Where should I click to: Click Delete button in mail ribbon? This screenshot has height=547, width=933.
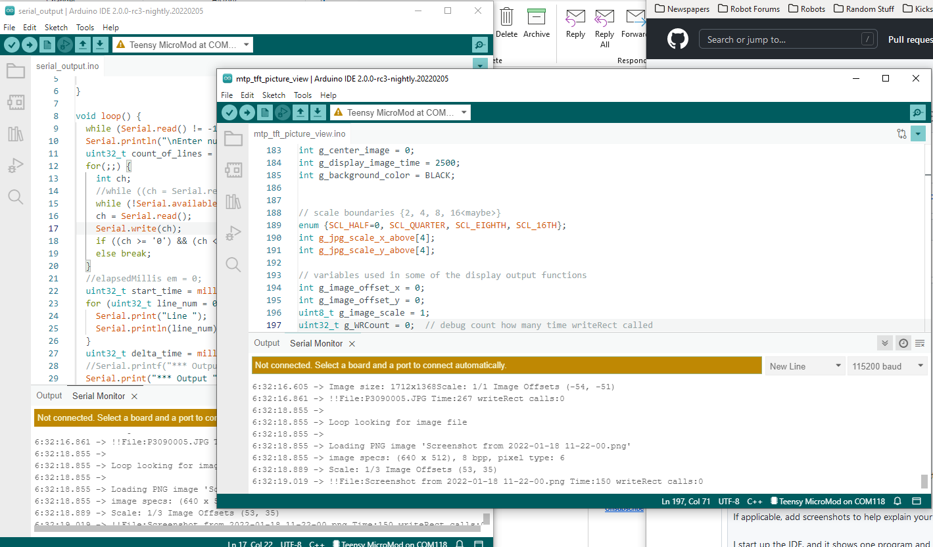(x=507, y=22)
